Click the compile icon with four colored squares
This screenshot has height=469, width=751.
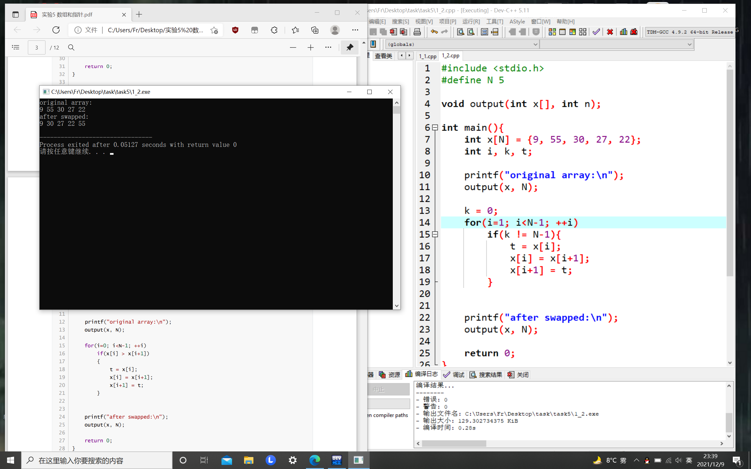(x=552, y=32)
